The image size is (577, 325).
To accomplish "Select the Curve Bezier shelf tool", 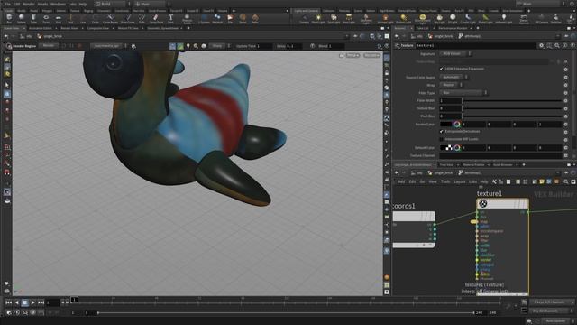I will (110, 18).
